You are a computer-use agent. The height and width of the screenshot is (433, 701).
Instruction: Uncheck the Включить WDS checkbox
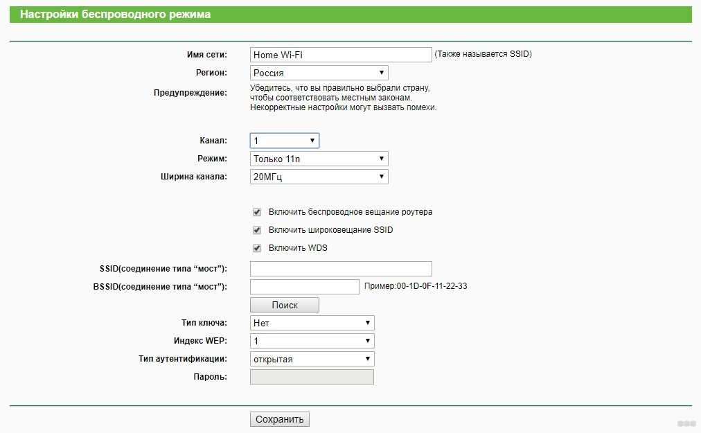click(x=257, y=248)
